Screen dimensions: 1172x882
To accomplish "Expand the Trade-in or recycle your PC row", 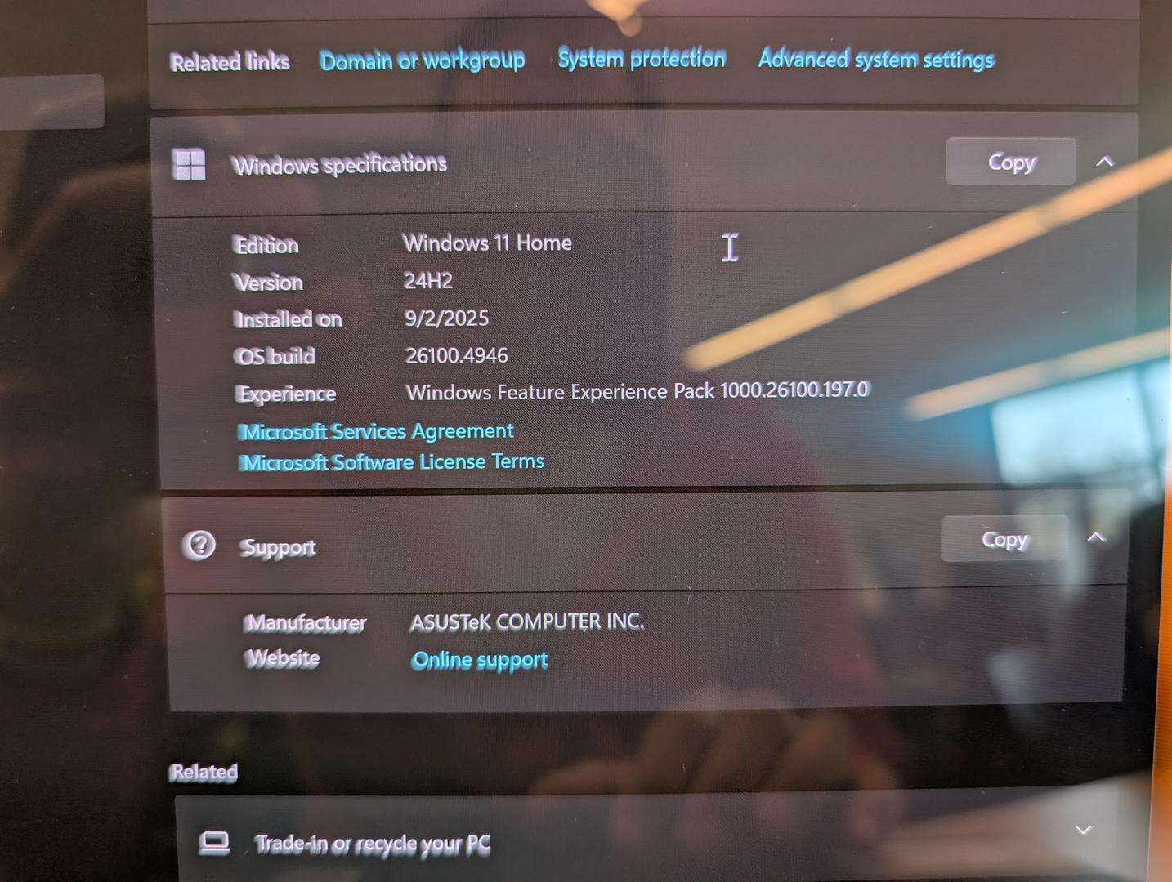I will [x=1084, y=830].
